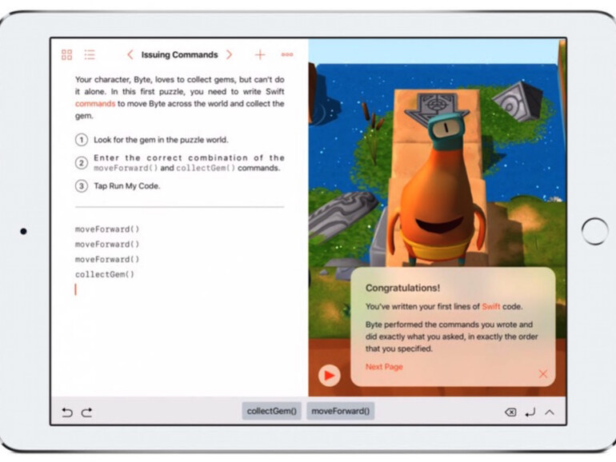Screen dimensions: 616x462
Task: Open the table of contents list icon
Action: point(90,54)
